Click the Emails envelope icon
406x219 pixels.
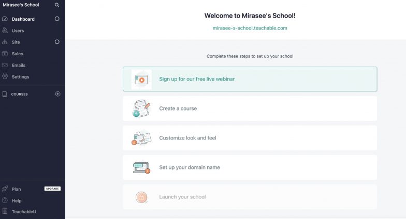(x=5, y=65)
